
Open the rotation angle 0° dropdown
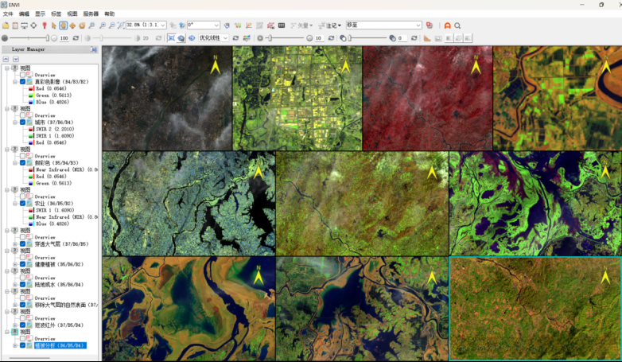point(216,25)
